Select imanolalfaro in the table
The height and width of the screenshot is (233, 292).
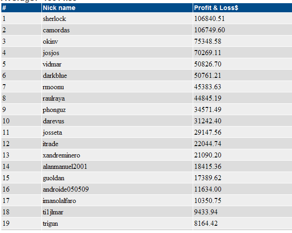60,201
